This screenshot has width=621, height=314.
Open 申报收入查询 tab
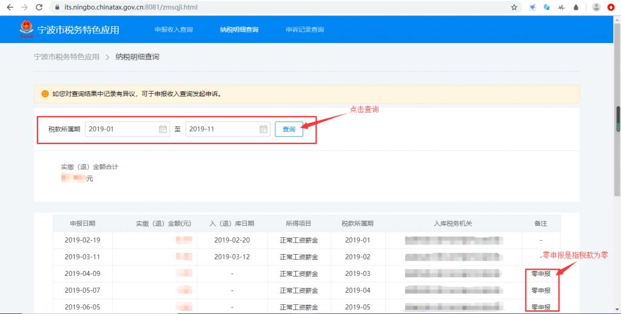173,30
